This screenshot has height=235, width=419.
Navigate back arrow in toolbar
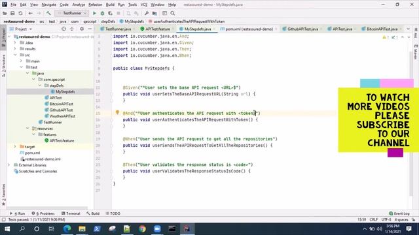[31, 13]
